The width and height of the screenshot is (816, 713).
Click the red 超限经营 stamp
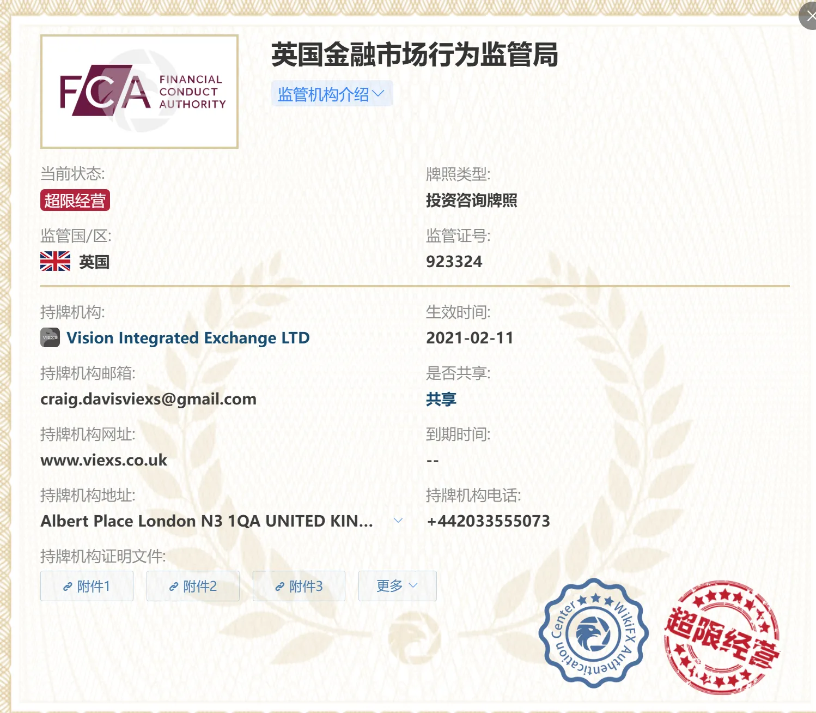722,637
